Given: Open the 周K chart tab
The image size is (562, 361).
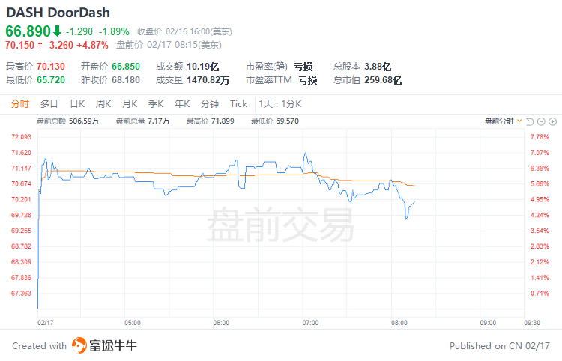Looking at the screenshot, I should pyautogui.click(x=103, y=104).
